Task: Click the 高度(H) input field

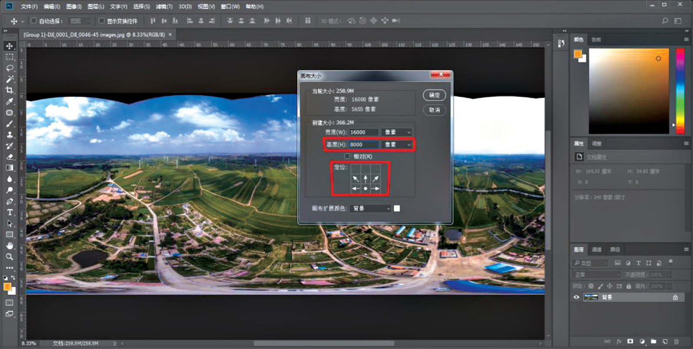Action: [x=363, y=144]
